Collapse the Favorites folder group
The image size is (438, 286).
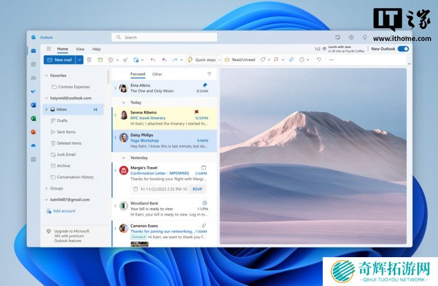pyautogui.click(x=46, y=76)
